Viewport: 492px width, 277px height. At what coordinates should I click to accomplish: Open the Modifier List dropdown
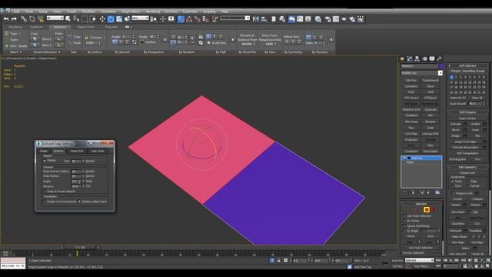pos(440,73)
